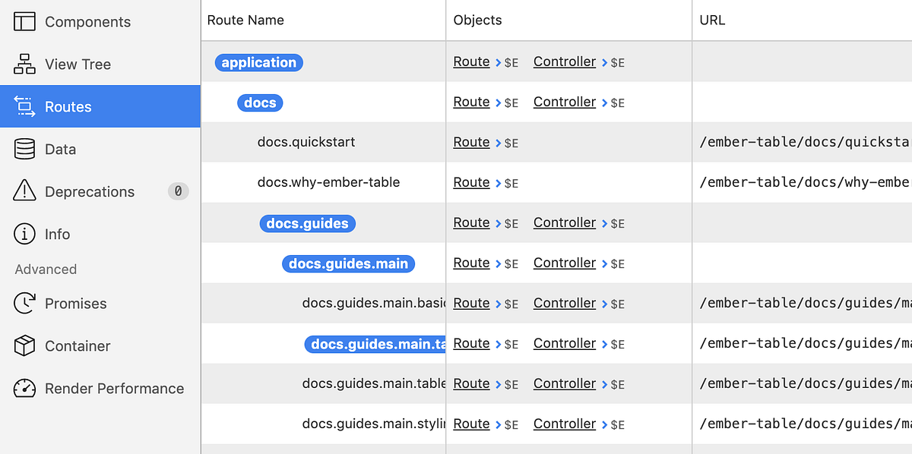Click the Info circle icon

pos(24,234)
